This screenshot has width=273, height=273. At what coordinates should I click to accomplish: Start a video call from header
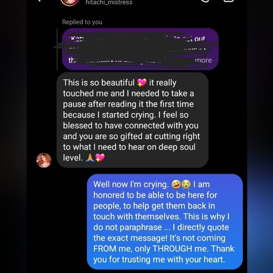tap(228, 1)
